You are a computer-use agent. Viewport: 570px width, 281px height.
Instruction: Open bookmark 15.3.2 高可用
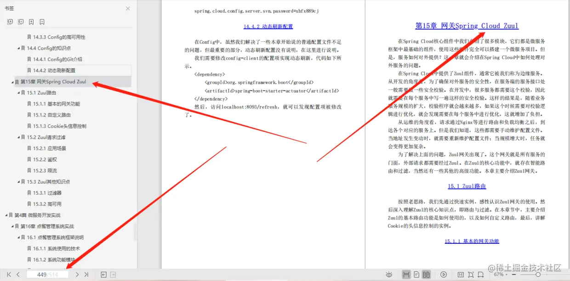coord(47,204)
